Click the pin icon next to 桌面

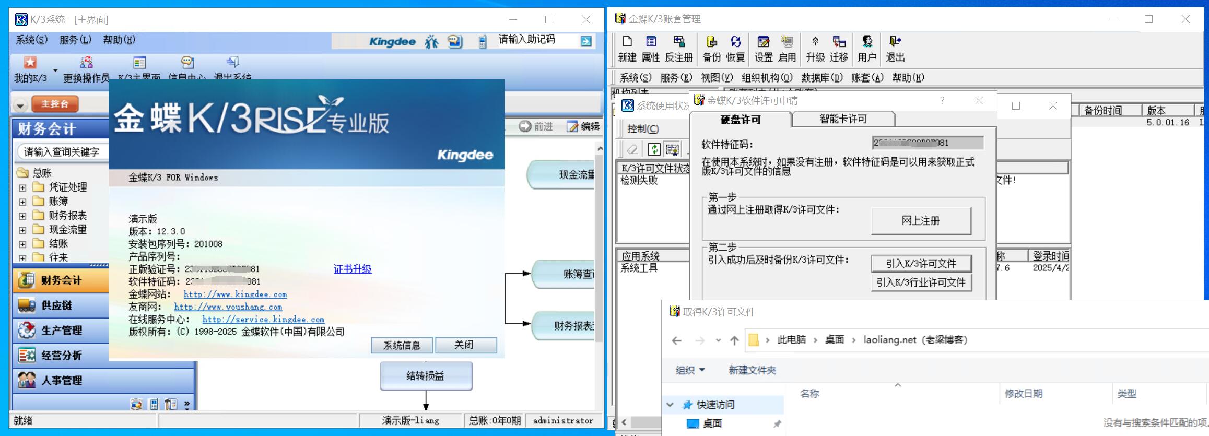click(x=777, y=423)
